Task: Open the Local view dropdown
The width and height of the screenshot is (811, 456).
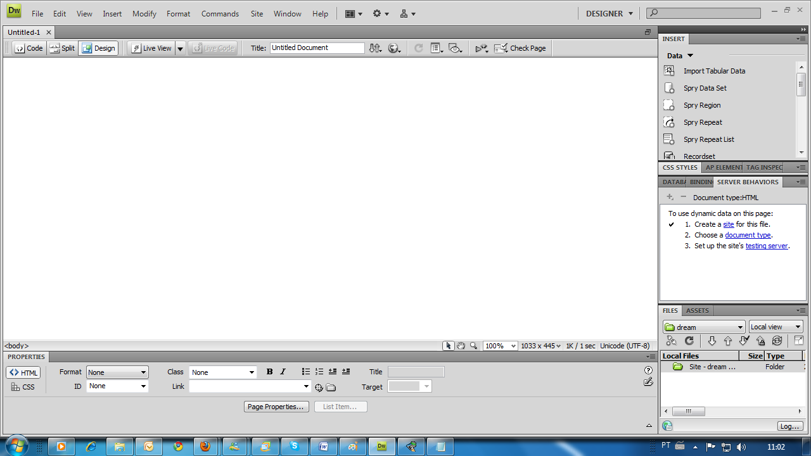Action: (776, 327)
